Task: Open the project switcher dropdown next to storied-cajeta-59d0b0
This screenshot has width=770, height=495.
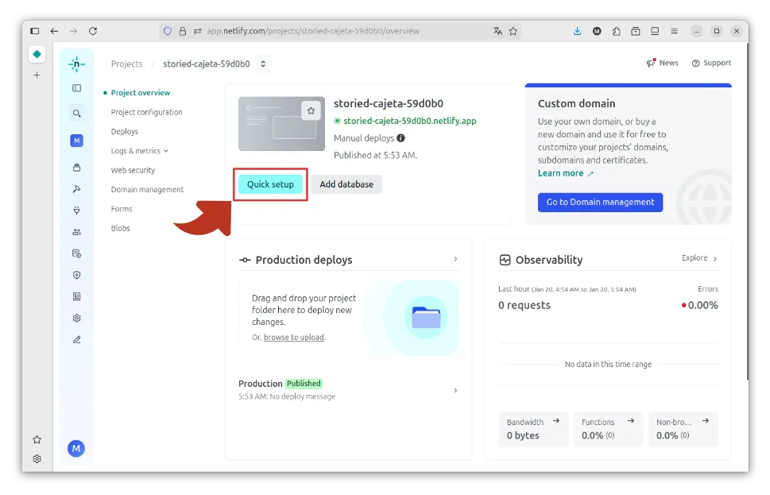Action: click(x=263, y=64)
